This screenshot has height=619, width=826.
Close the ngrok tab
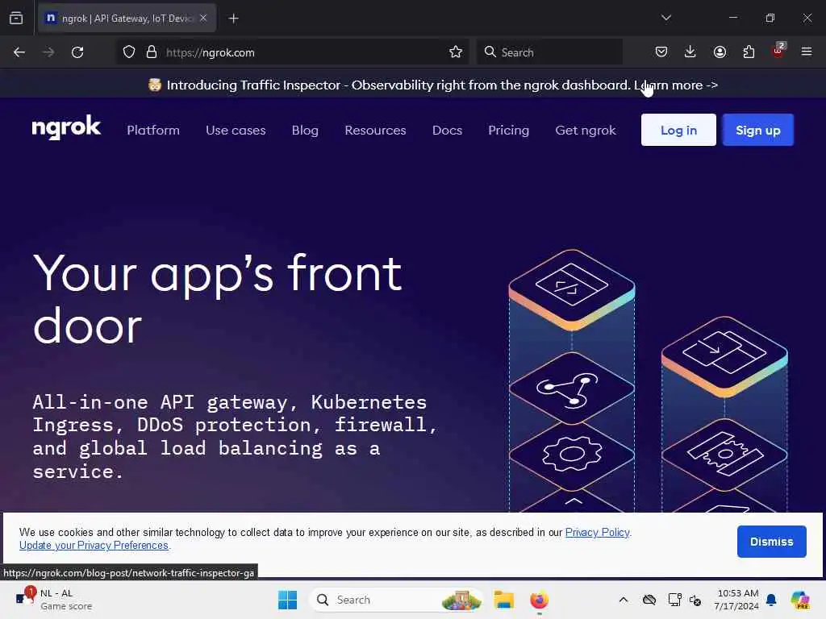[x=203, y=18]
